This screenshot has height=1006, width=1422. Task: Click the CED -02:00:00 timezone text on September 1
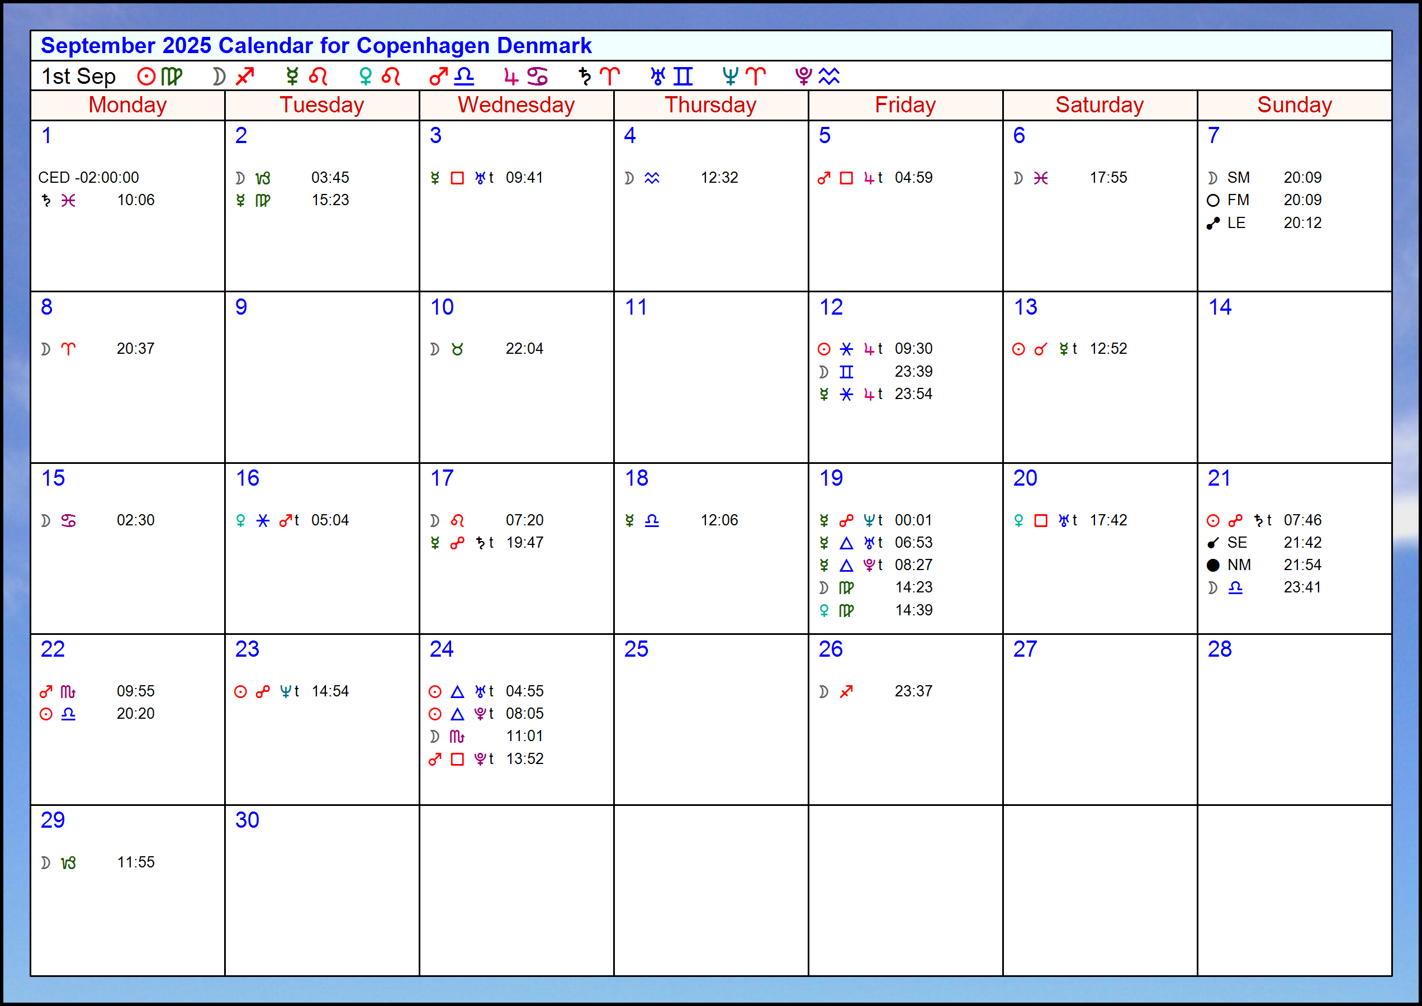(x=89, y=177)
